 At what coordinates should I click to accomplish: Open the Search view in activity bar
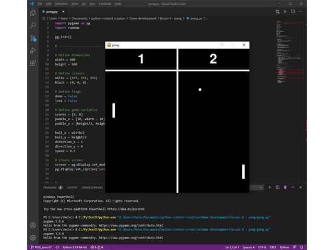(x=33, y=25)
